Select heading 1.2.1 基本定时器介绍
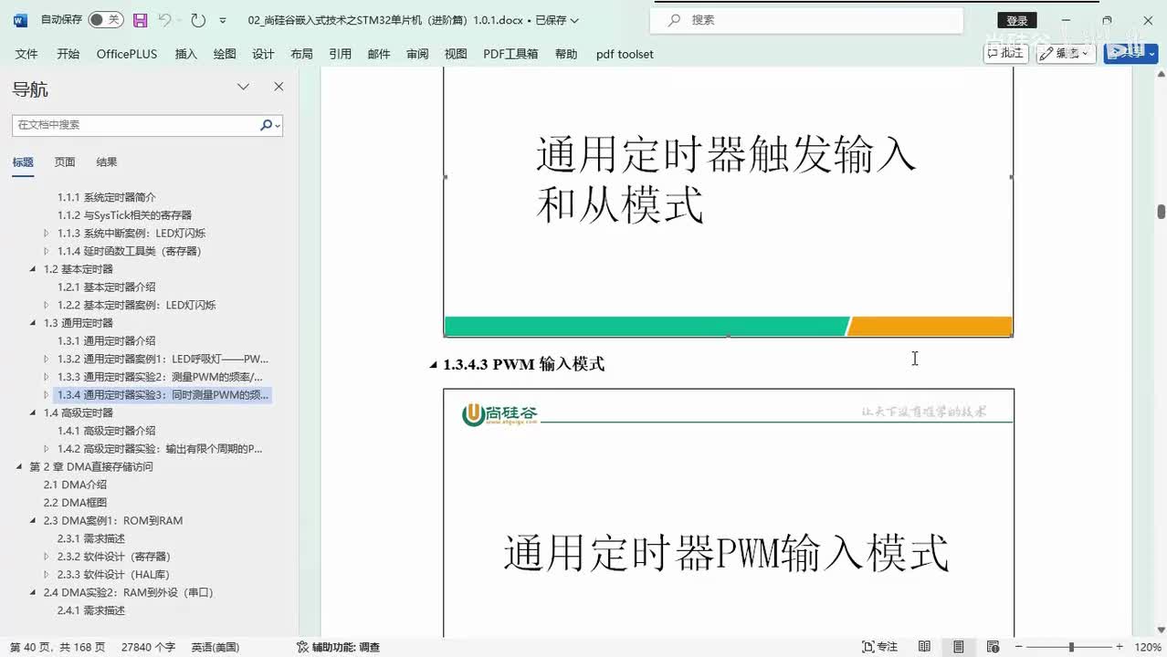Screen dimensions: 1167x657 pos(107,287)
